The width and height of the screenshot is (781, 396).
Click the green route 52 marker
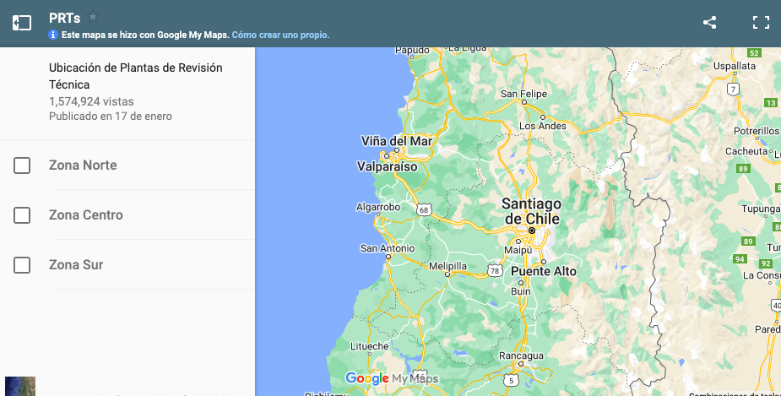[x=754, y=53]
